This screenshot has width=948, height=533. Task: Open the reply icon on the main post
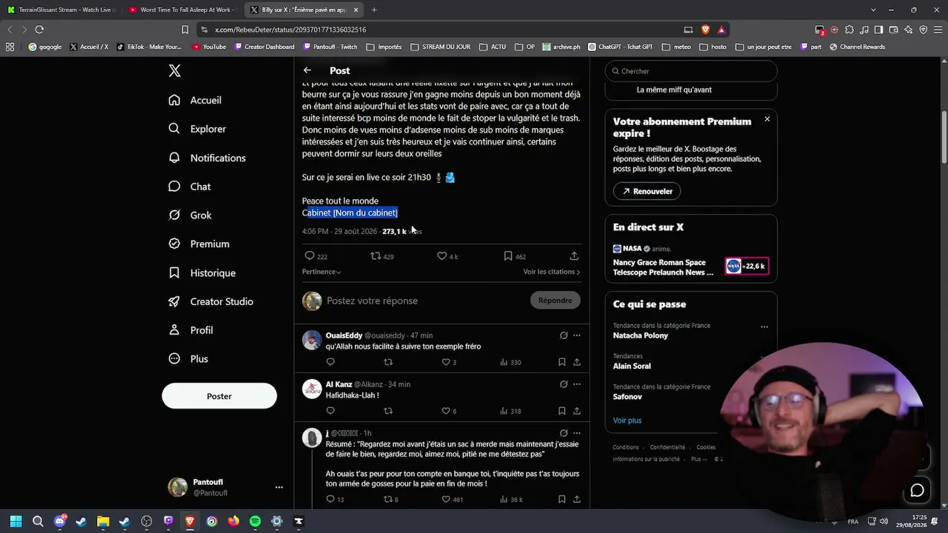(x=310, y=256)
